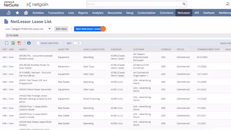The height and width of the screenshot is (130, 231).
Task: Open the Customization menu
Action: coord(147,13)
